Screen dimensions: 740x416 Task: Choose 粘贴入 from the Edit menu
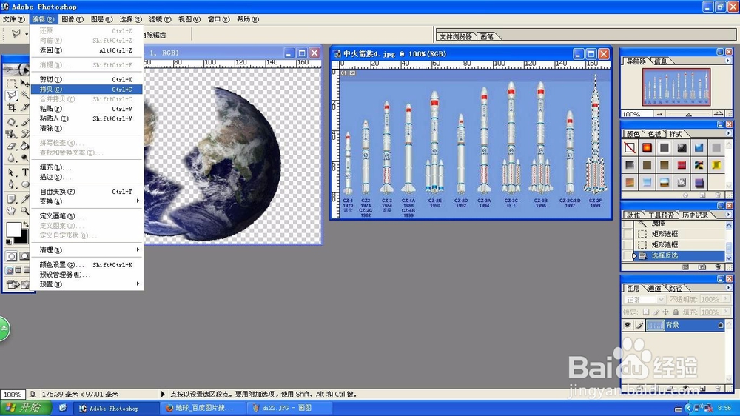click(87, 118)
